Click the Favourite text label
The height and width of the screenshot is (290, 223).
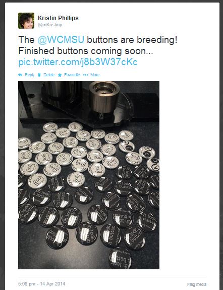[x=72, y=75]
